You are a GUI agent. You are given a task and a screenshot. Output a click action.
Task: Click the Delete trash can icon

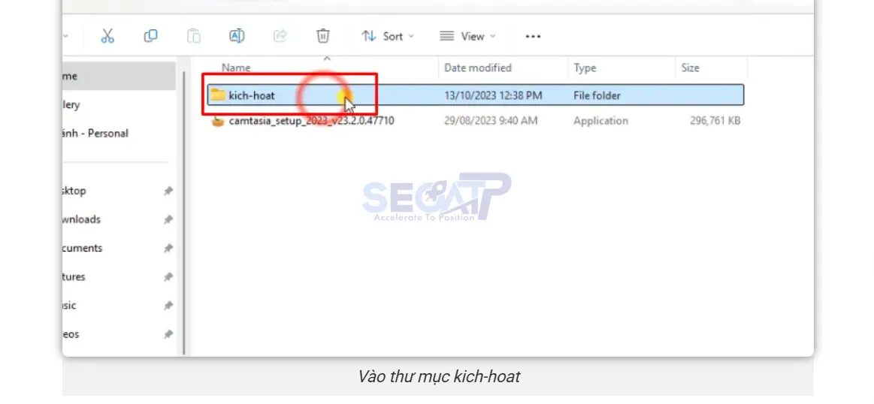[x=322, y=36]
